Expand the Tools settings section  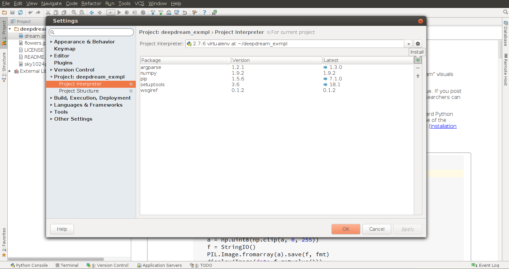51,112
